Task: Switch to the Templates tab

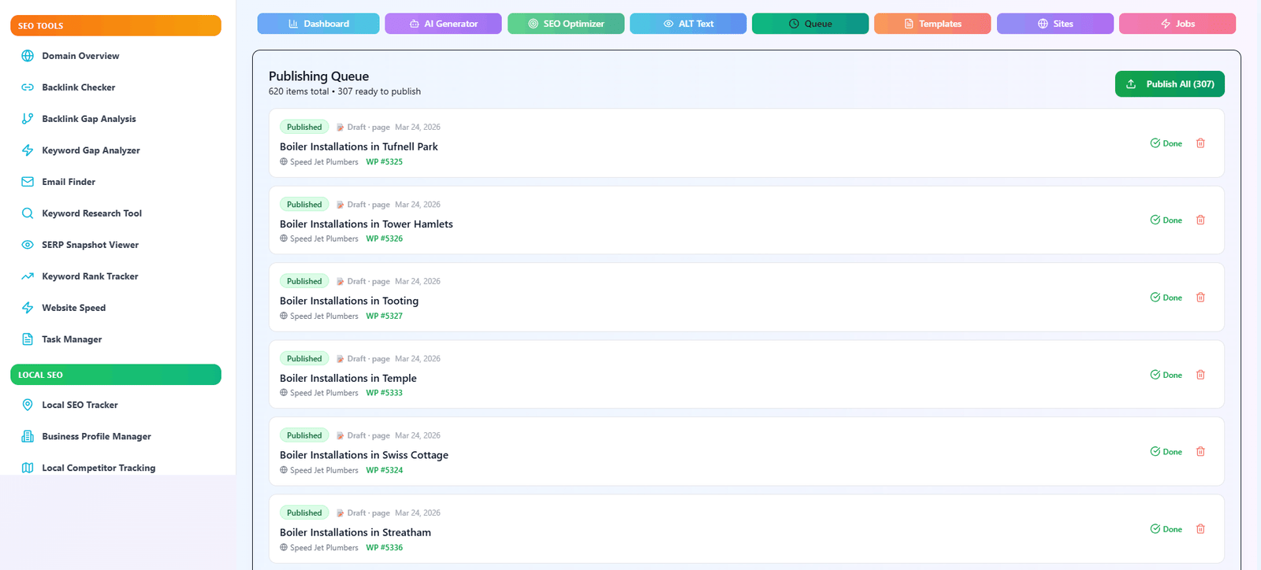Action: 932,24
